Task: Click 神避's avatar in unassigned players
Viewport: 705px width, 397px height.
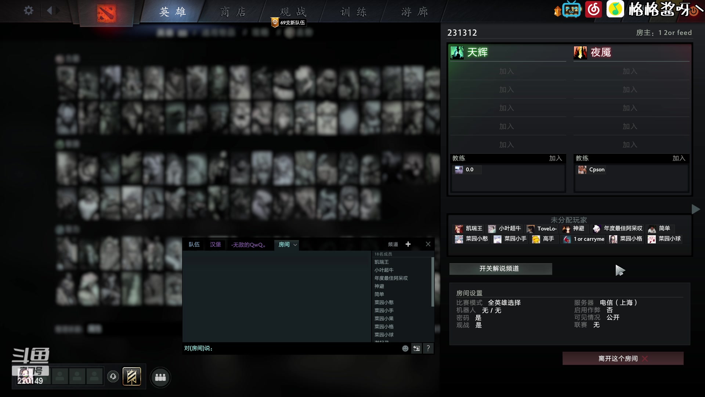Action: tap(566, 229)
